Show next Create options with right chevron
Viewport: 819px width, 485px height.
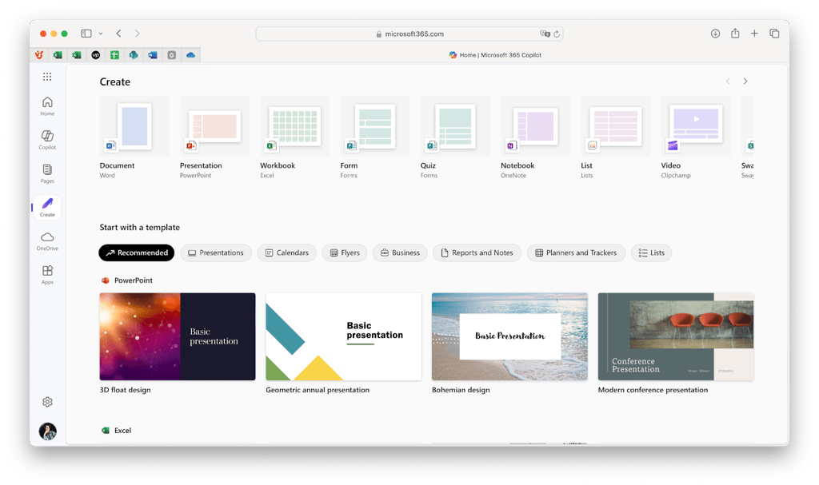(x=745, y=81)
